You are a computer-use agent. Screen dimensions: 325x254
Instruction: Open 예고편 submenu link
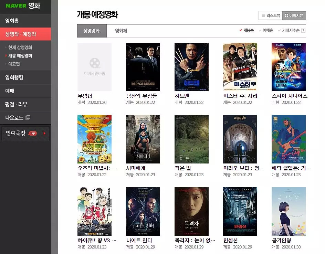pyautogui.click(x=14, y=64)
